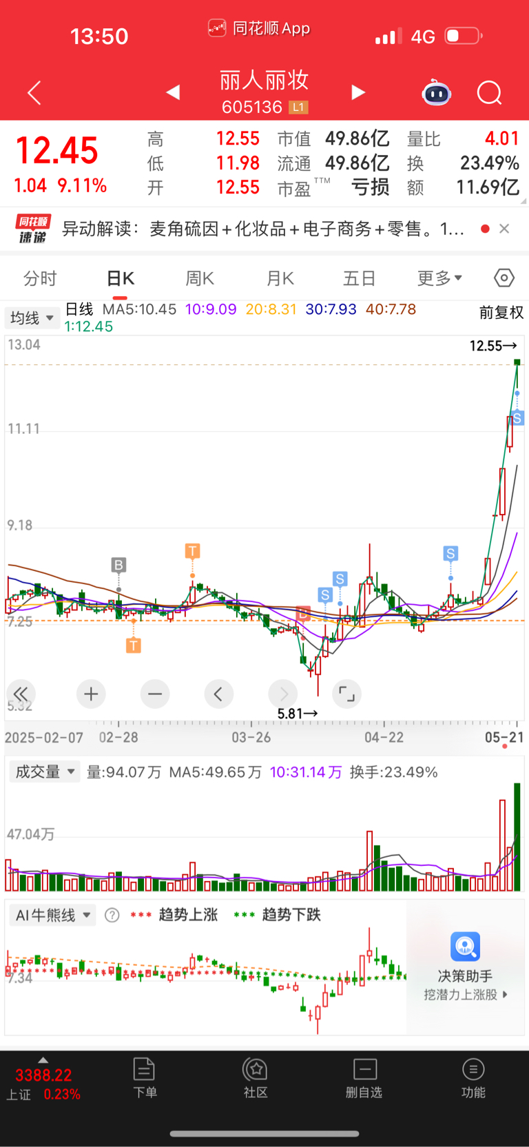529x1147 pixels.
Task: Switch to previous stock with left triangle
Action: pos(173,92)
